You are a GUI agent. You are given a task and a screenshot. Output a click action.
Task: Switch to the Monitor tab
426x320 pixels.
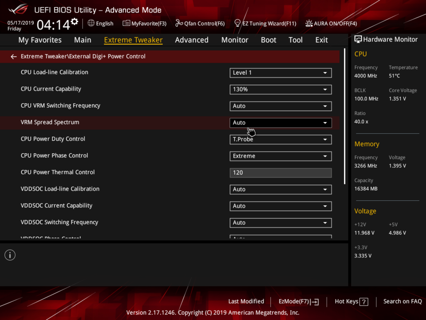235,40
